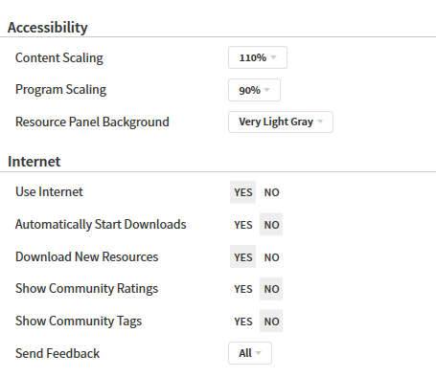Open the Content Scaling 110% dropdown
This screenshot has height=377, width=436.
[x=258, y=57]
